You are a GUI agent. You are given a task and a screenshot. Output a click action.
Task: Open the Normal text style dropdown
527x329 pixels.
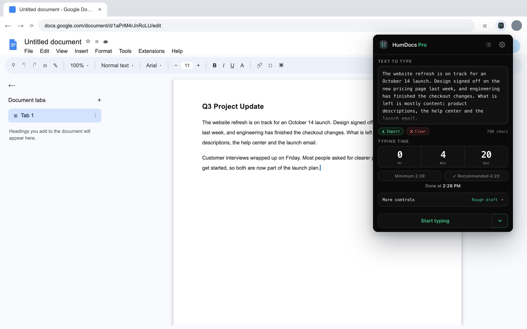[x=117, y=66]
